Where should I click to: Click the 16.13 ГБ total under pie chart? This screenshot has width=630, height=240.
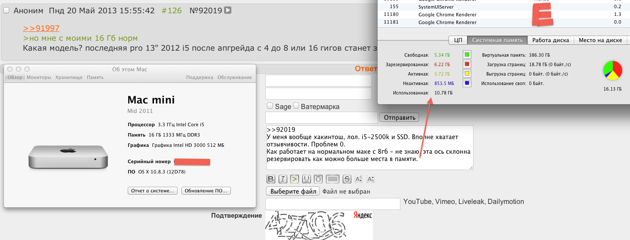pyautogui.click(x=613, y=89)
